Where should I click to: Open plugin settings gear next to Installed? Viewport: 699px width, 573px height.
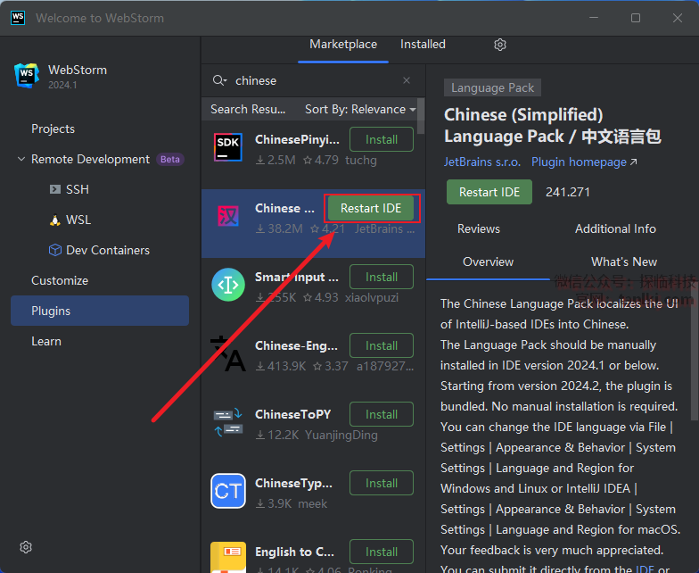[x=500, y=45]
